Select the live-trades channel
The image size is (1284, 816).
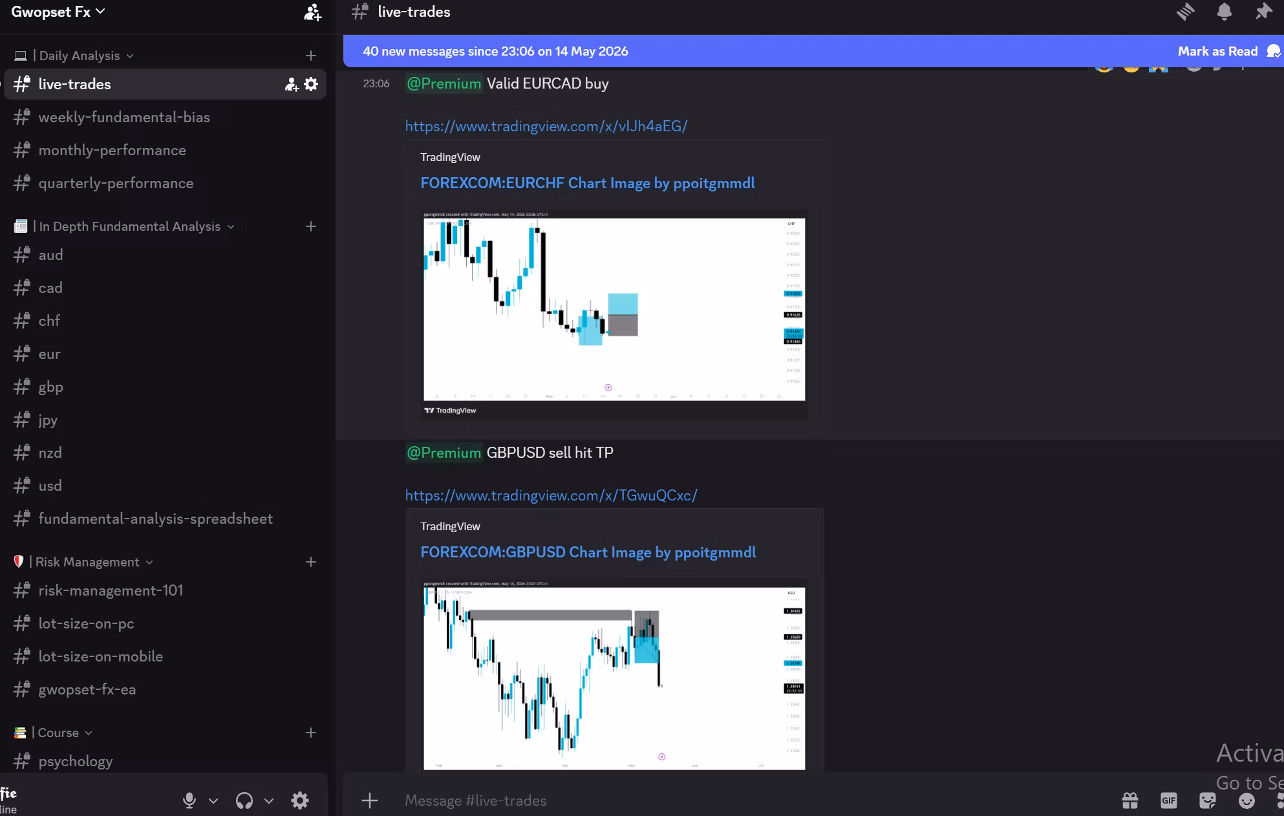coord(165,84)
